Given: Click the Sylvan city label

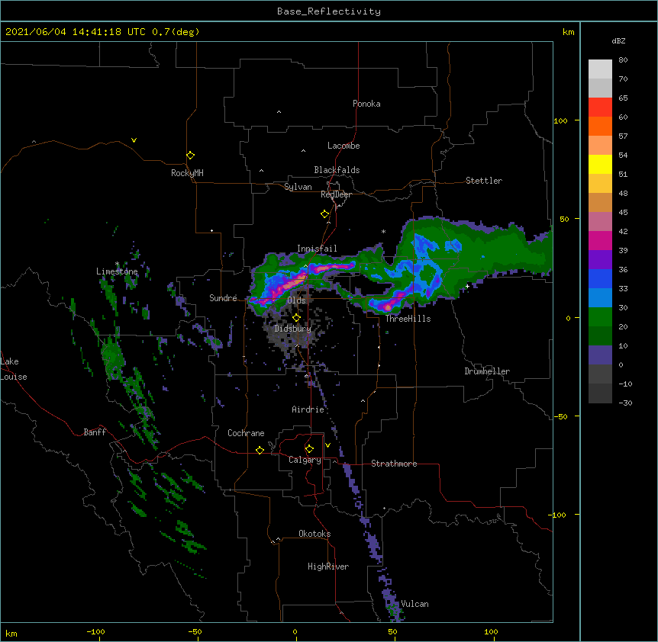Looking at the screenshot, I should click(x=298, y=187).
